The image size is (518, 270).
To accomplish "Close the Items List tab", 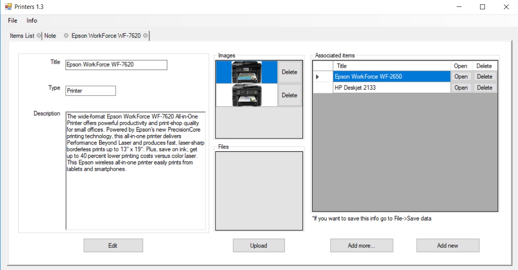I will pos(39,36).
